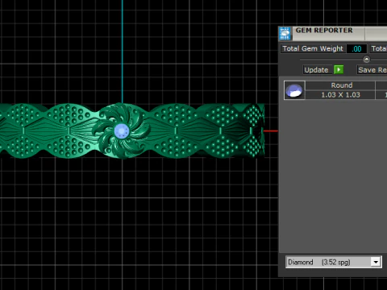The height and width of the screenshot is (290, 387).
Task: Open the Diamond material dropdown arrow
Action: coord(376,262)
